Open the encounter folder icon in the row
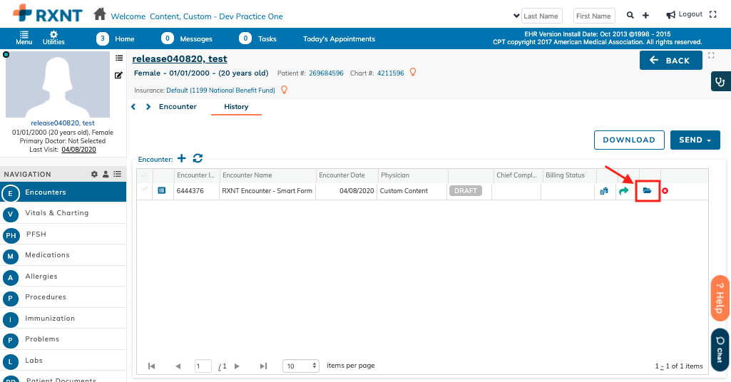The width and height of the screenshot is (731, 382). click(647, 191)
